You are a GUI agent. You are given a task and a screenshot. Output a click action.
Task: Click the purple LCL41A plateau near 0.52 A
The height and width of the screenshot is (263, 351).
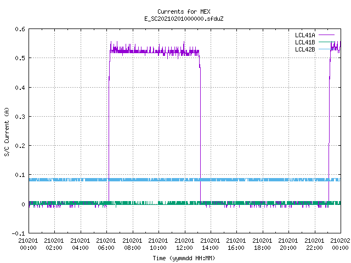click(155, 52)
